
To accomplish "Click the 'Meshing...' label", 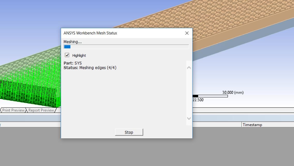I will [73, 42].
